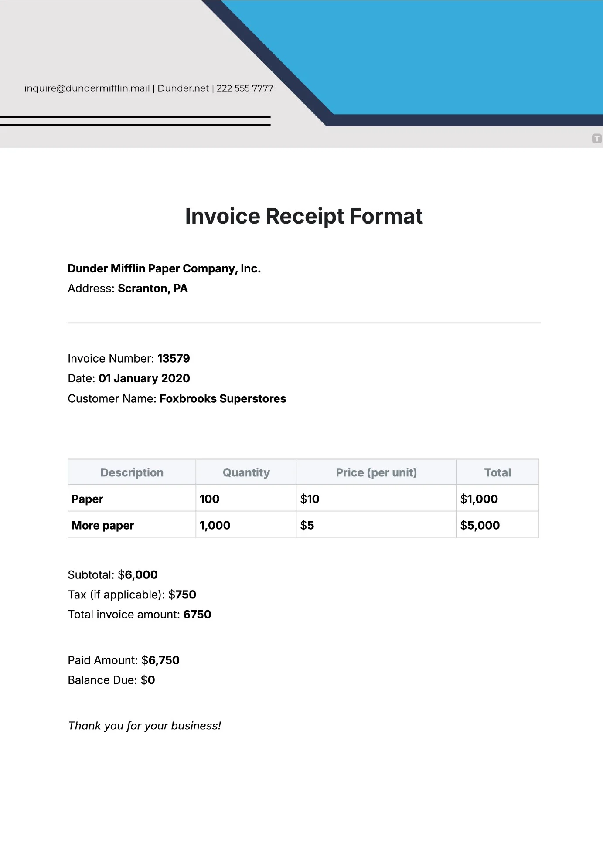Screen dimensions: 603x846
Task: Click the Description column header
Action: pyautogui.click(x=132, y=472)
